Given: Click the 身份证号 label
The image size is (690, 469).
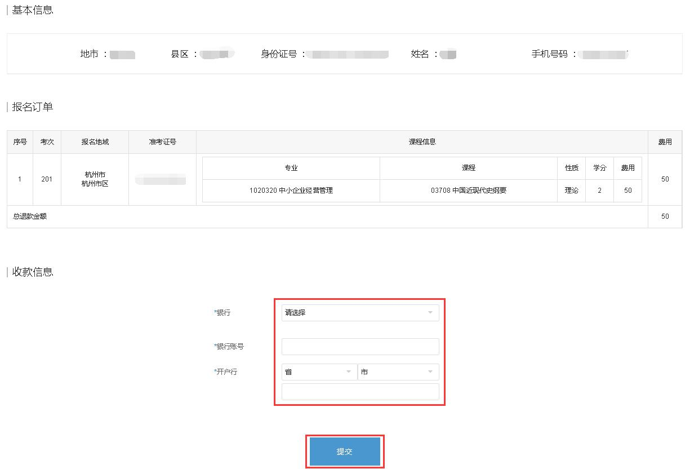Looking at the screenshot, I should [x=279, y=54].
